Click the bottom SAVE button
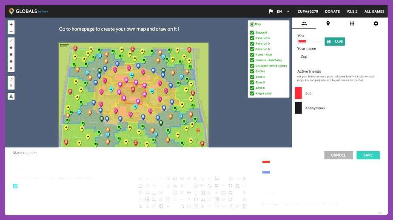The image size is (393, 220). [368, 155]
